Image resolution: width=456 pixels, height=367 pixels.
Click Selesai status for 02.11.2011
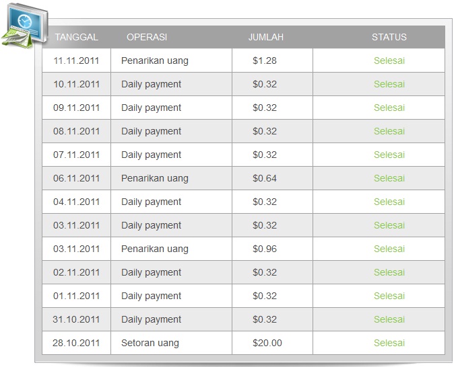(389, 272)
